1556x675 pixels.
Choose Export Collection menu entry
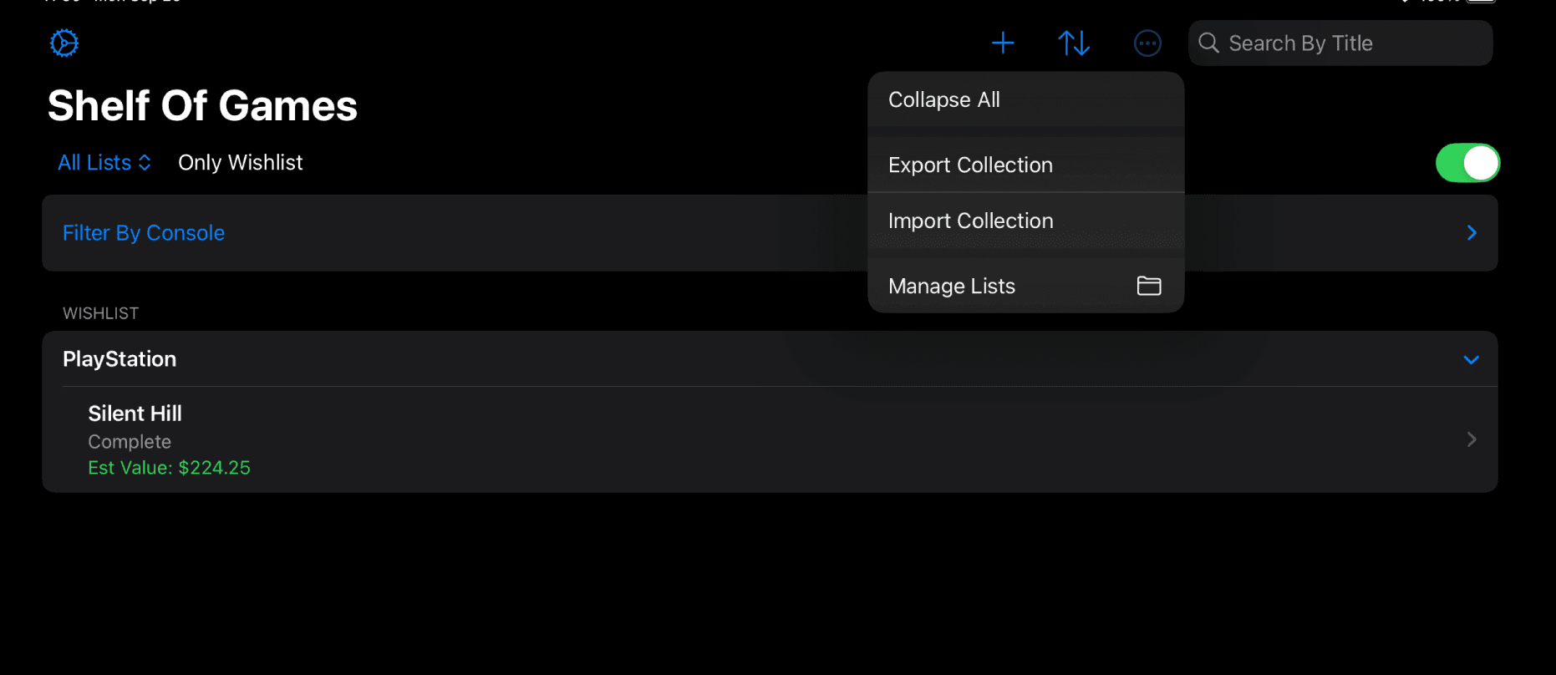tap(970, 165)
